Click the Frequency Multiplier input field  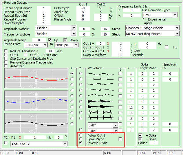tap(44, 8)
